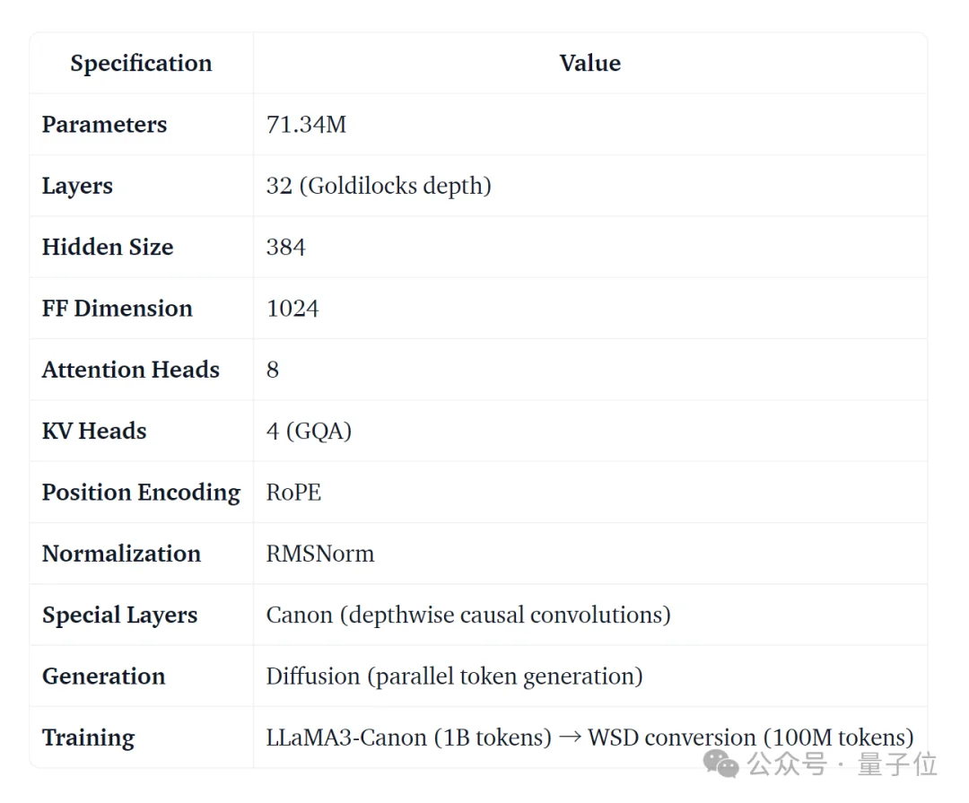Select the FF Dimension label

coord(117,309)
